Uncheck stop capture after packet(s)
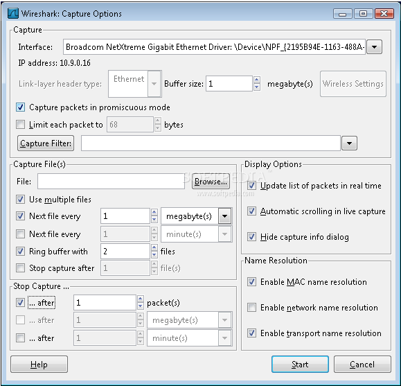Viewport: 401px width, 386px height. pyautogui.click(x=21, y=303)
